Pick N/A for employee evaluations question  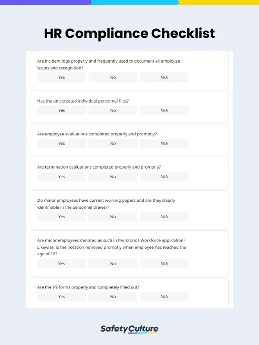point(164,144)
